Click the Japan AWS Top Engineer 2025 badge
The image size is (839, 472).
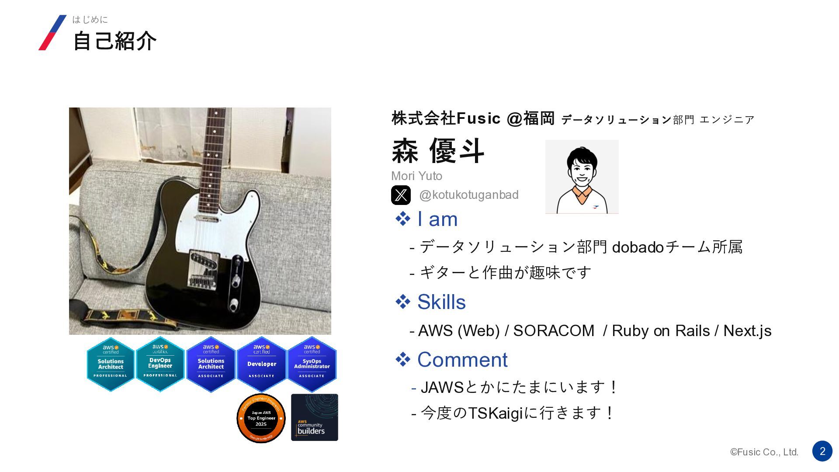coord(261,418)
